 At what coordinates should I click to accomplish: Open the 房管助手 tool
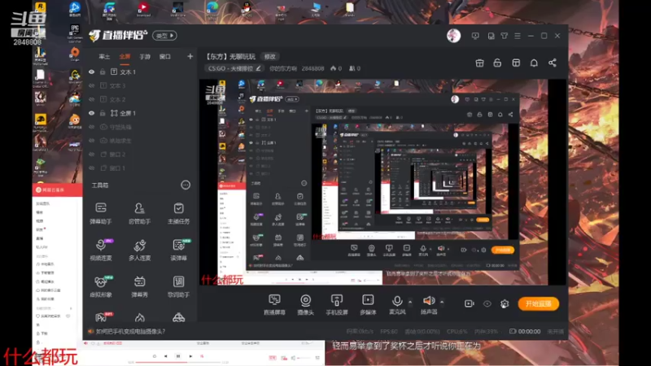point(139,213)
